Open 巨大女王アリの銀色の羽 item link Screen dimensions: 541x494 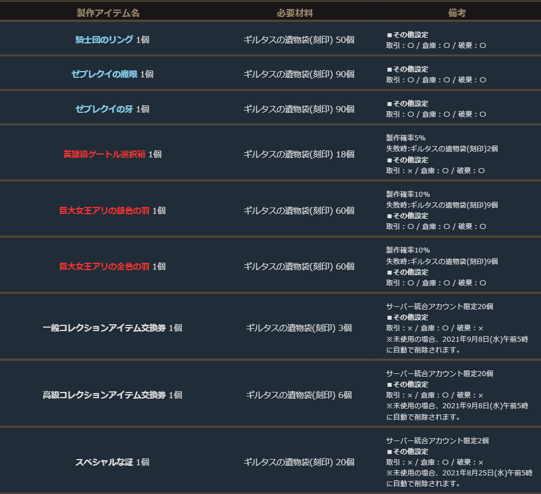click(x=104, y=210)
